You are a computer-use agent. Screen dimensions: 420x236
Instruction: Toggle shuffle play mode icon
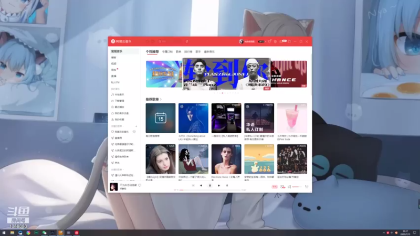tap(193, 186)
